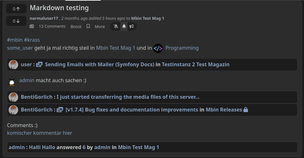
Task: Click the lock icon after Mbin Releases
Action: (246, 110)
